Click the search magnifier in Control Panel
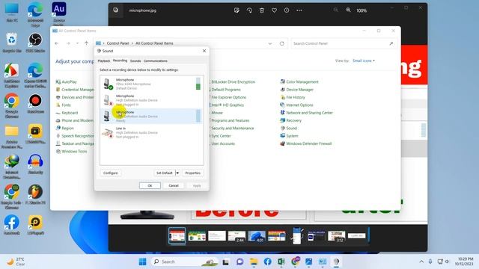Image resolution: width=479 pixels, height=269 pixels. 391,43
